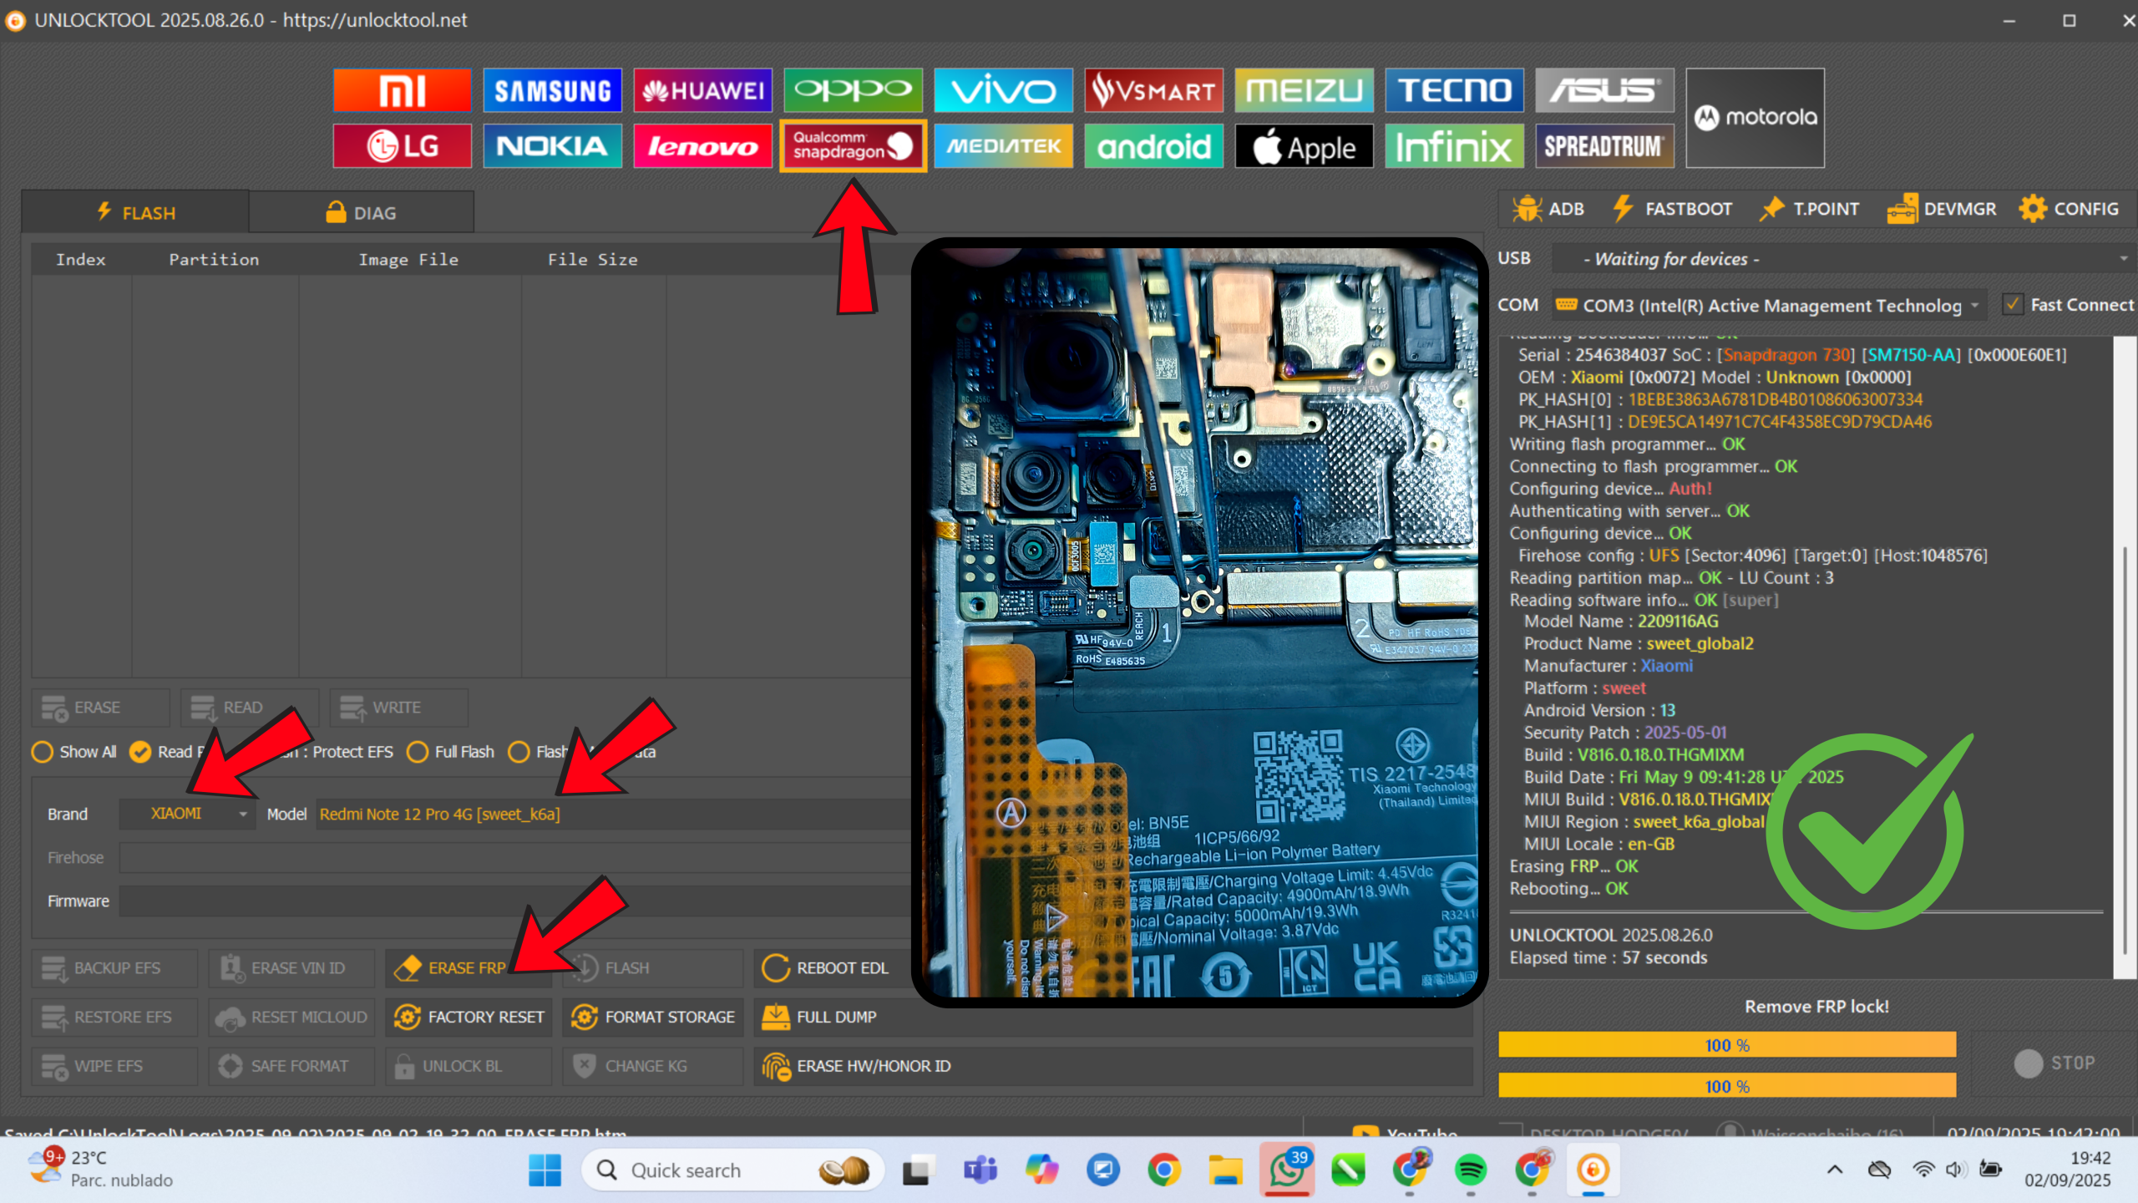The image size is (2138, 1203).
Task: Click the WIPE EFS button
Action: (x=114, y=1066)
